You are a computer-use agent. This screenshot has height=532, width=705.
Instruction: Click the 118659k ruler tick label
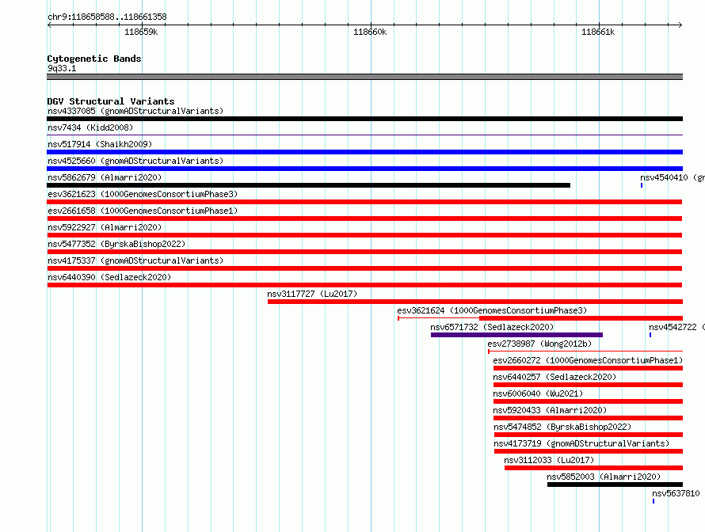[x=141, y=32]
